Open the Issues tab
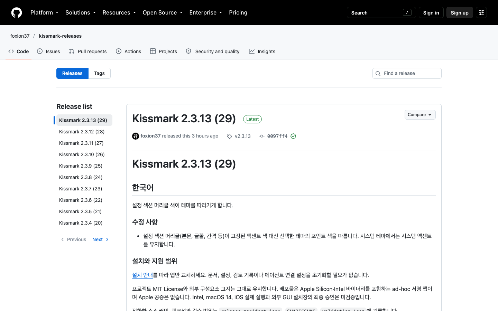This screenshot has width=498, height=311. [48, 51]
